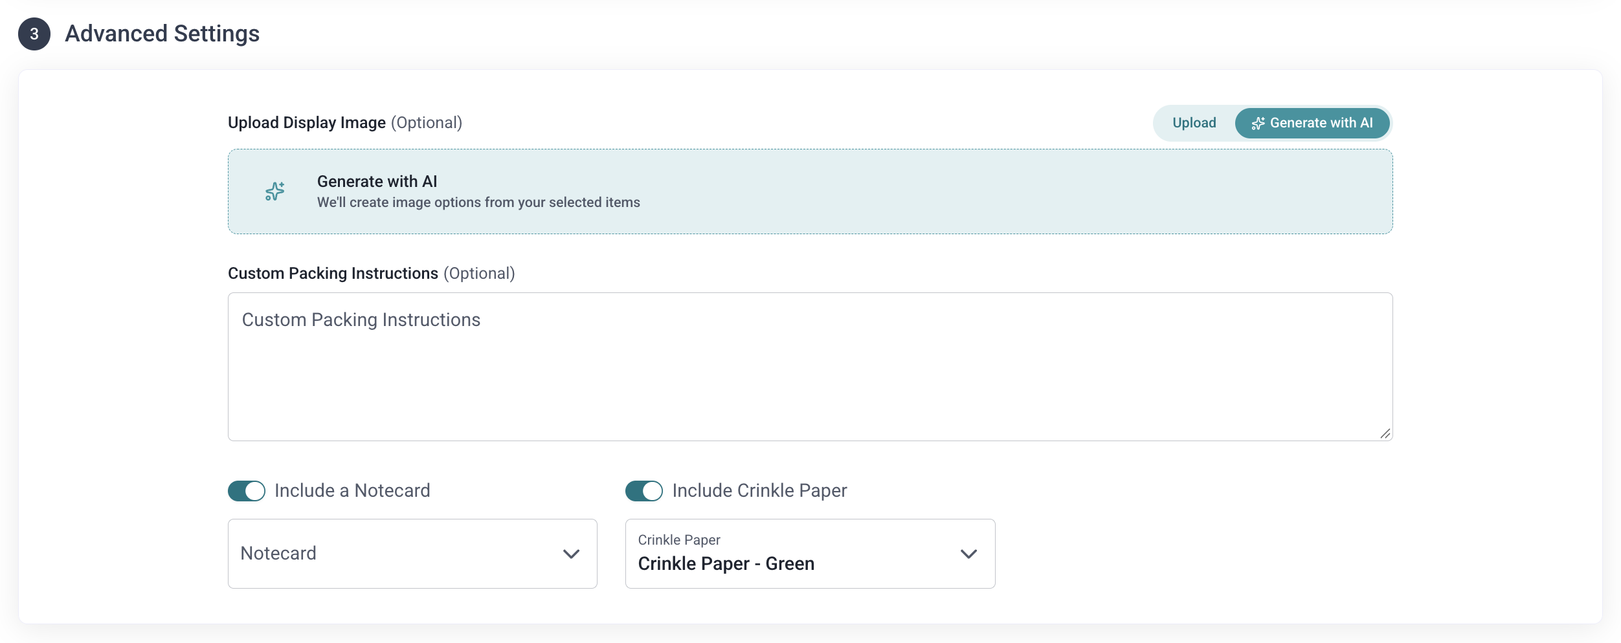
Task: Open the Notecard dropdown
Action: coord(412,554)
